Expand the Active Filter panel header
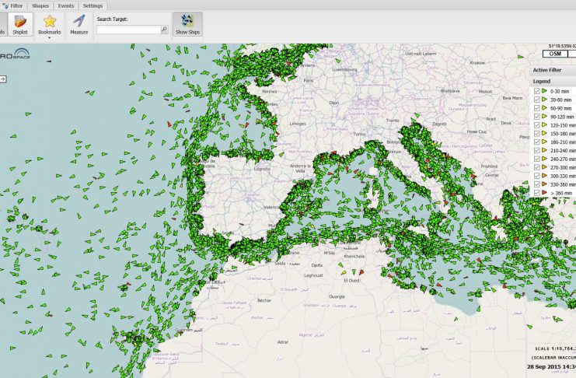 click(552, 70)
